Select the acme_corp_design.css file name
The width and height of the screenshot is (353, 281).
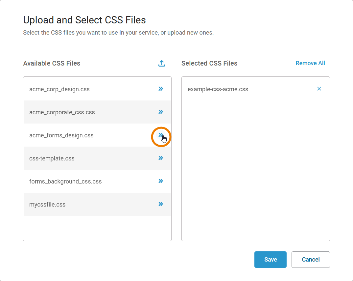click(x=59, y=89)
